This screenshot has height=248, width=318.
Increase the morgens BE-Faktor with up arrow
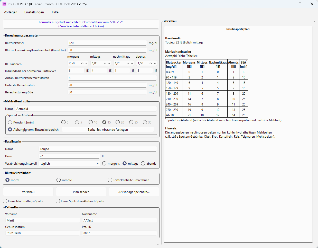tap(82, 63)
